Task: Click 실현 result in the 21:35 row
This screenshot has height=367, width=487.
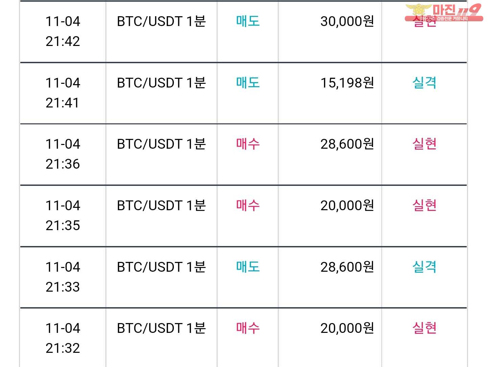Action: tap(424, 205)
